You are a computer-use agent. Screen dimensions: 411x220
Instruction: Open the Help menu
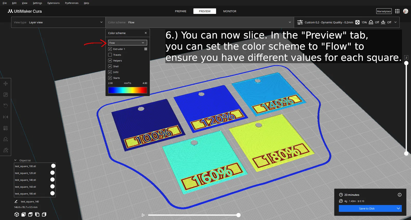pyautogui.click(x=86, y=3)
